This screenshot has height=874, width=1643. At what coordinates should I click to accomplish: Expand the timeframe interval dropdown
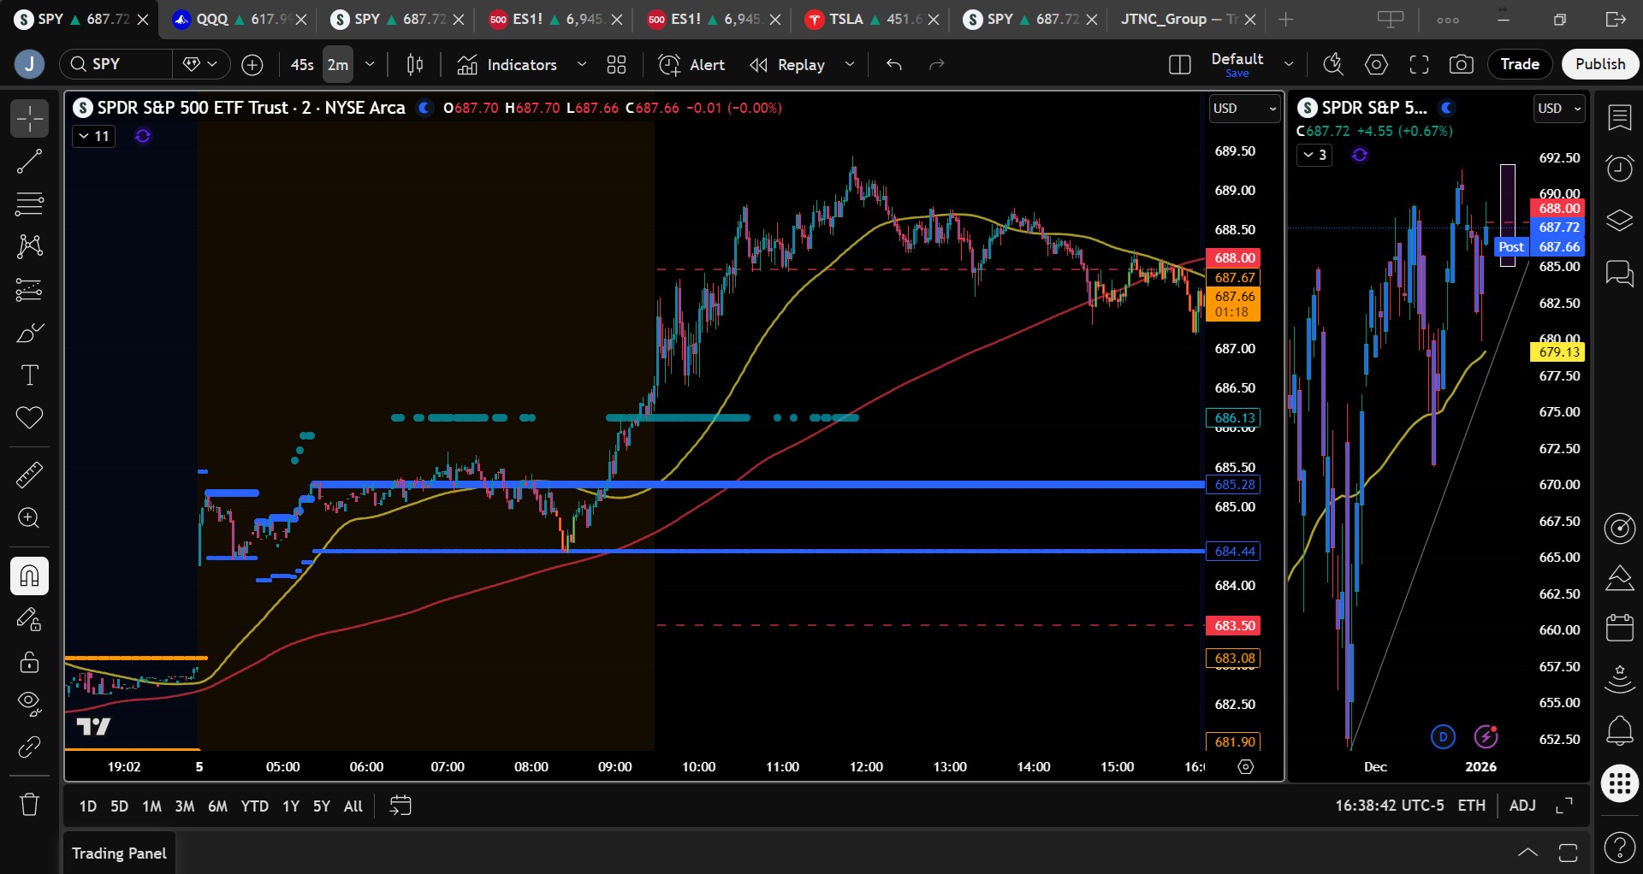[x=370, y=64]
